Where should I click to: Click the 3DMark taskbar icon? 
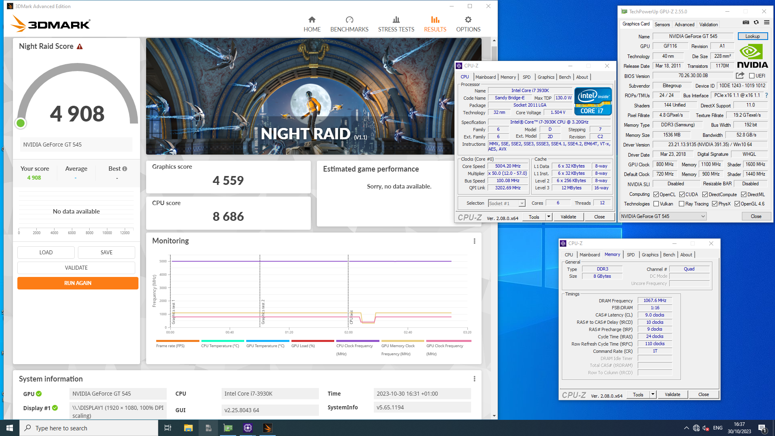[267, 428]
